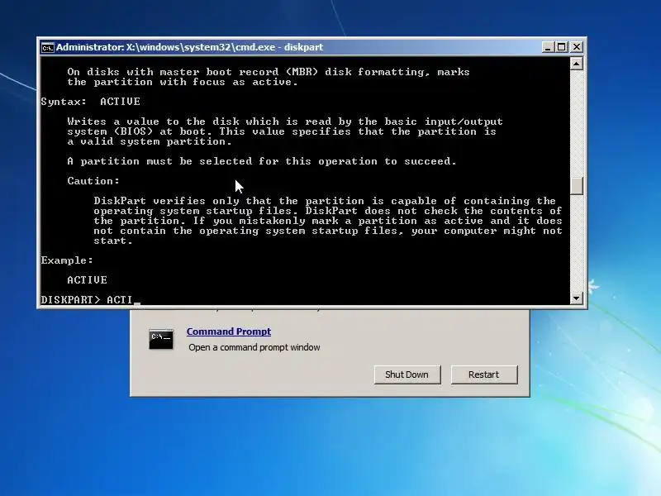Click 'On disks with master boot record' line
The width and height of the screenshot is (661, 496).
point(268,72)
